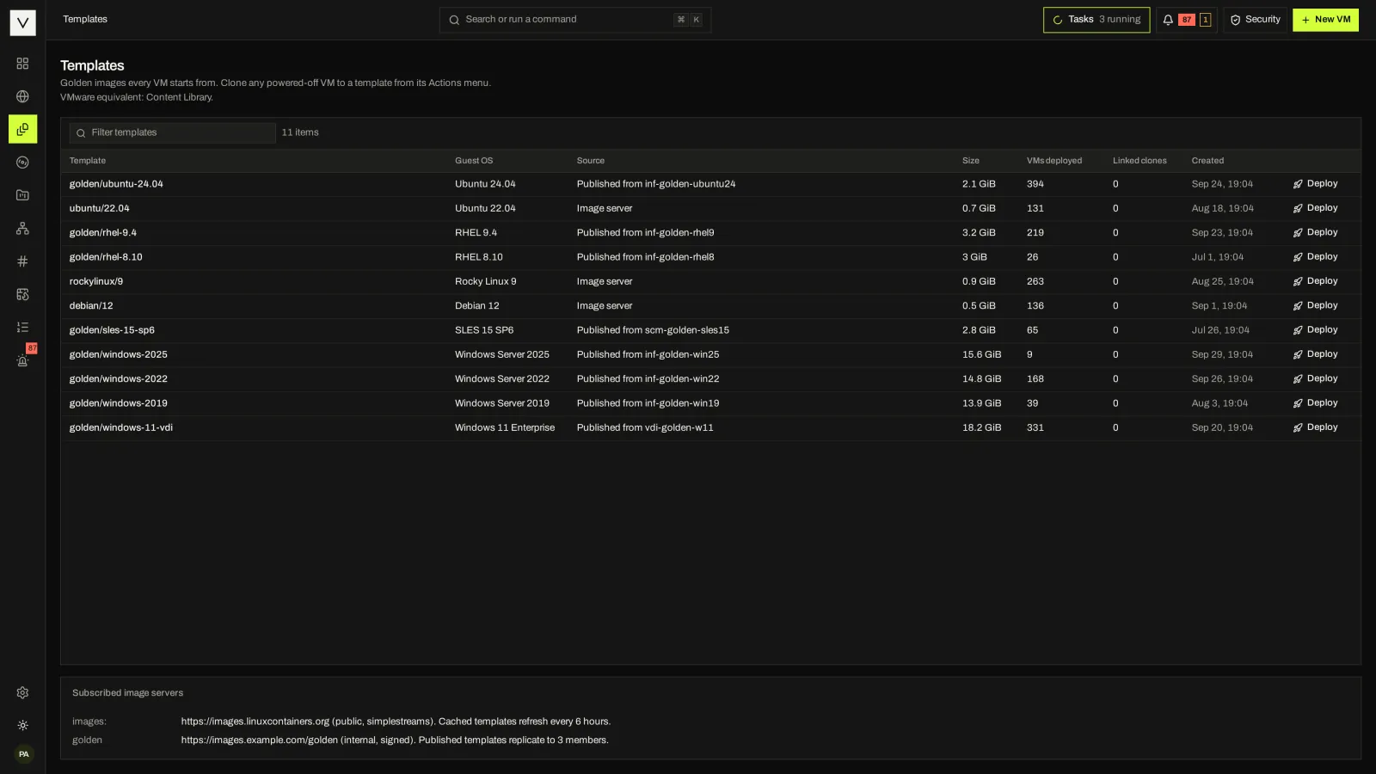Deploy the golden/windows-2025 template
Screen dimensions: 1376x774
pos(1316,354)
